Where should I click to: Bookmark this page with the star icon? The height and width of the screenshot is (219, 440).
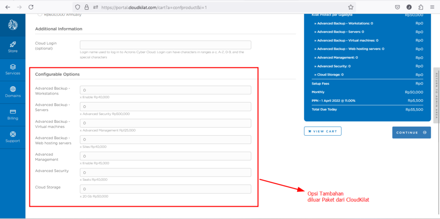pos(351,7)
